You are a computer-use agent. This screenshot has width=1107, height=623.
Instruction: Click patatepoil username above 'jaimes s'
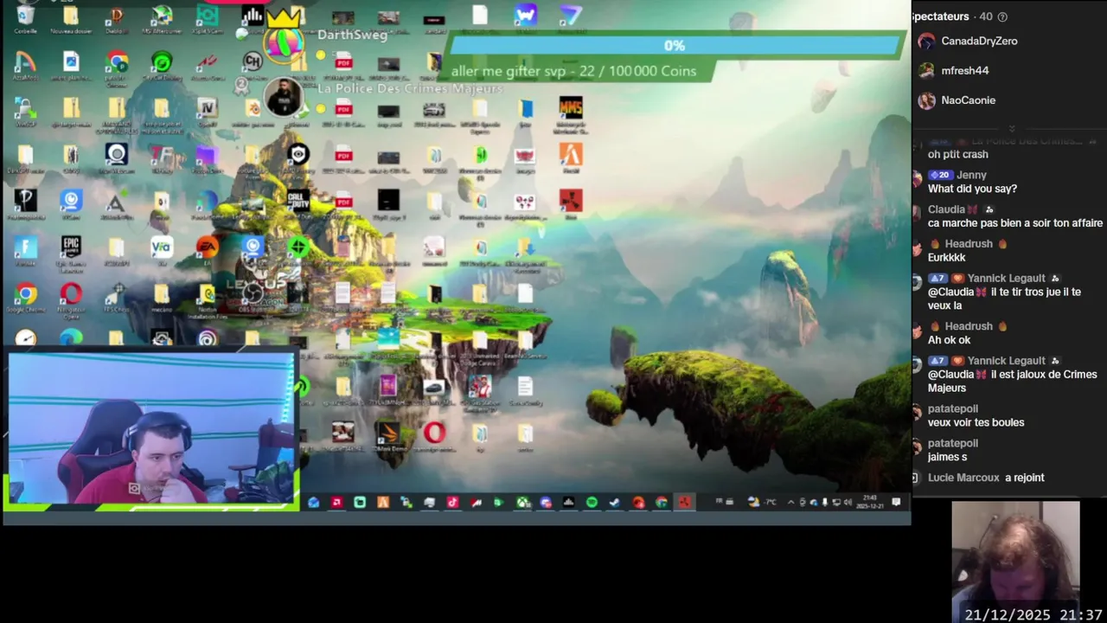pos(953,443)
